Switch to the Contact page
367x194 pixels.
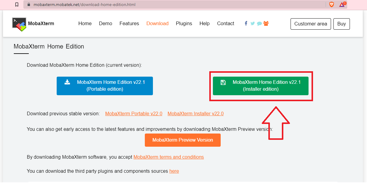[x=225, y=23]
